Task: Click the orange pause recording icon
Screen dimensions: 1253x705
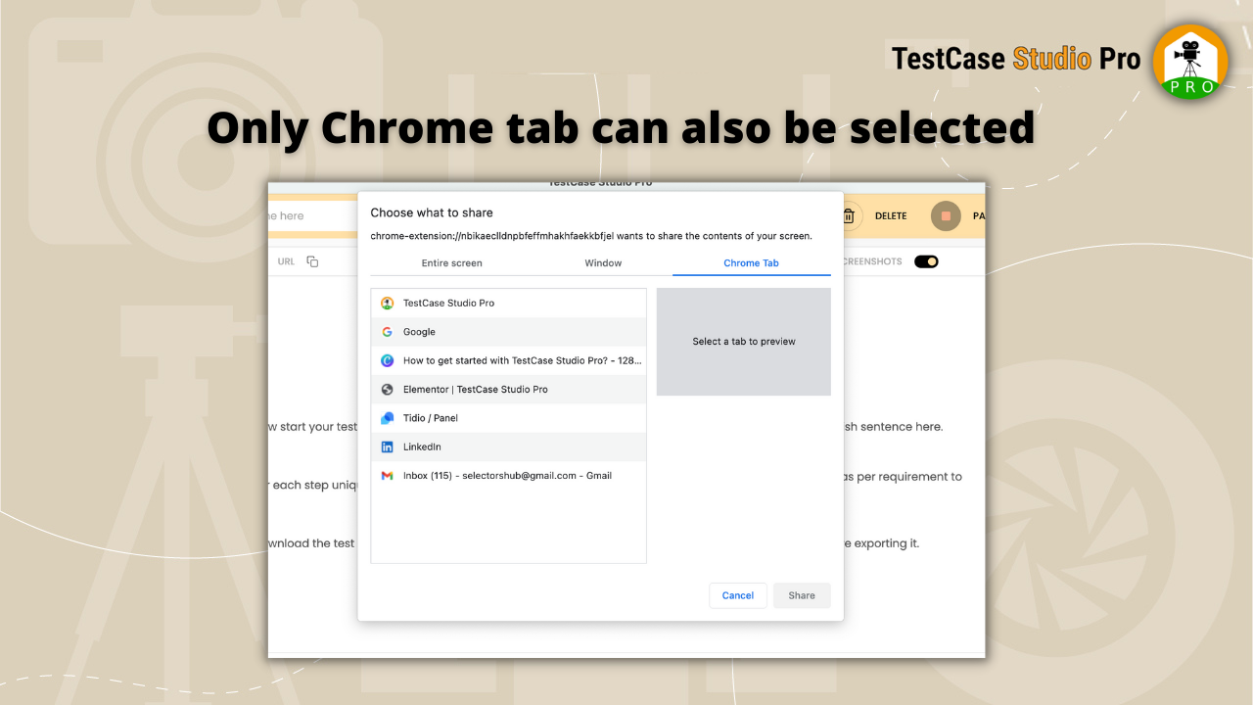Action: pos(945,215)
